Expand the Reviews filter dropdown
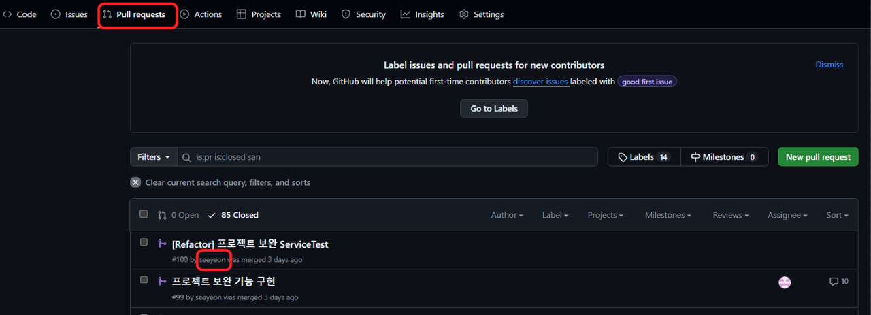871x315 pixels. point(731,215)
